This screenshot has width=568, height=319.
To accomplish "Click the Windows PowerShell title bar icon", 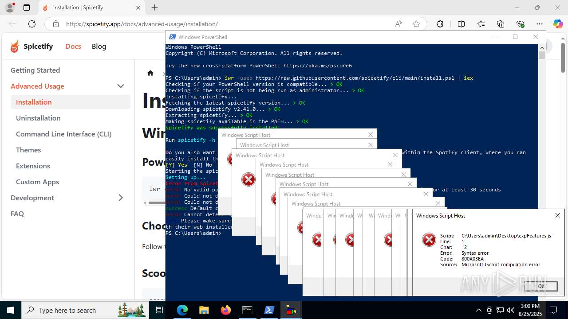I will tap(172, 37).
